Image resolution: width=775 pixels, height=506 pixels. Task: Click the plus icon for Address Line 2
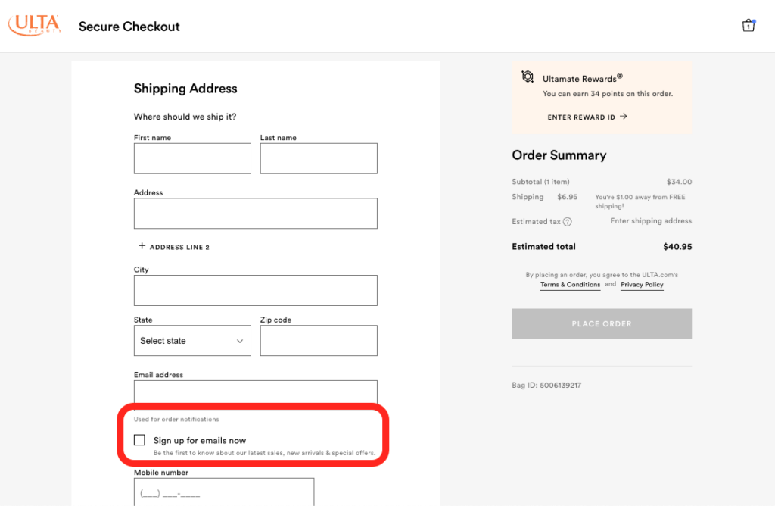[x=142, y=246]
